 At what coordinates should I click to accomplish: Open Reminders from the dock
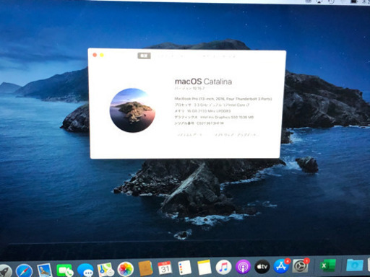(x=184, y=268)
